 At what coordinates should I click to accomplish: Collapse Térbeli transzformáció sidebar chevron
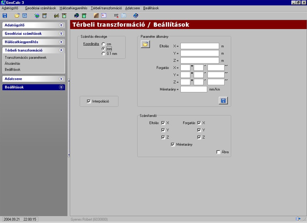(61, 50)
